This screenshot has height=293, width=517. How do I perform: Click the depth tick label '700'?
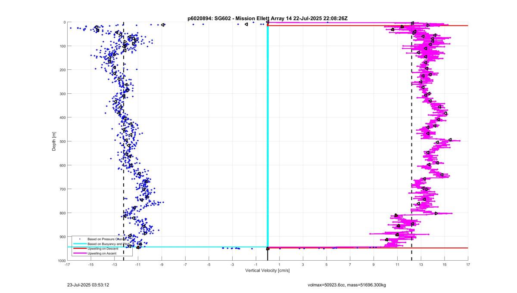pyautogui.click(x=62, y=189)
